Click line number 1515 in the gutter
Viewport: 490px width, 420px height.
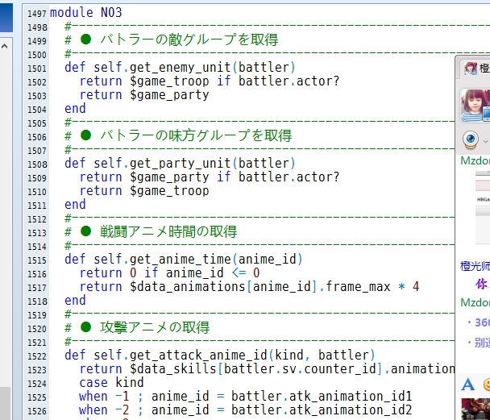[x=37, y=260]
